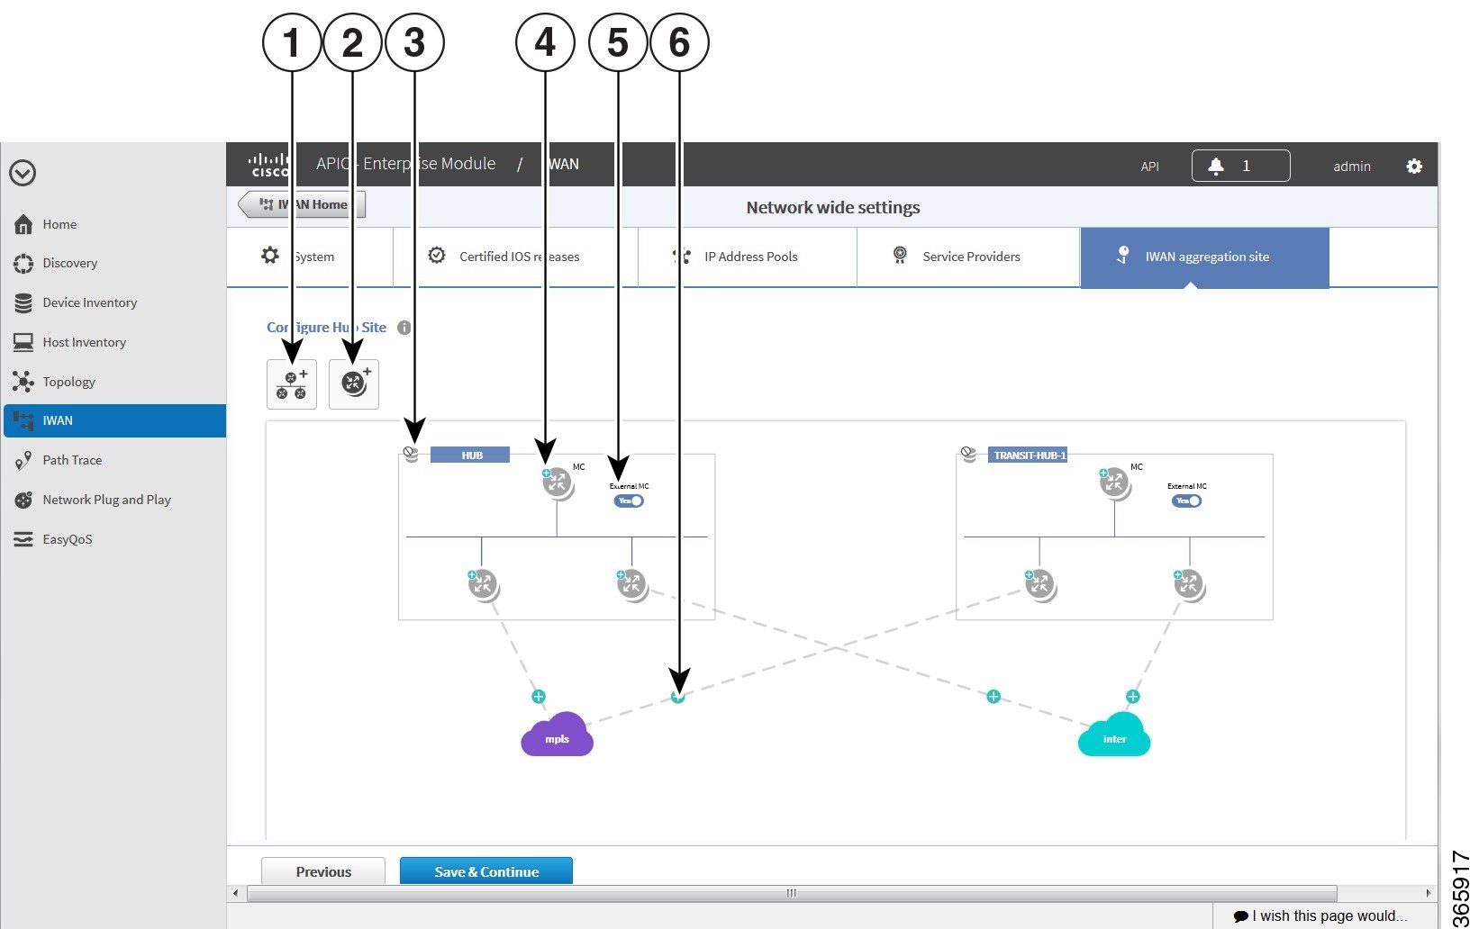Click the EasyQoS icon
The width and height of the screenshot is (1470, 929).
click(23, 539)
